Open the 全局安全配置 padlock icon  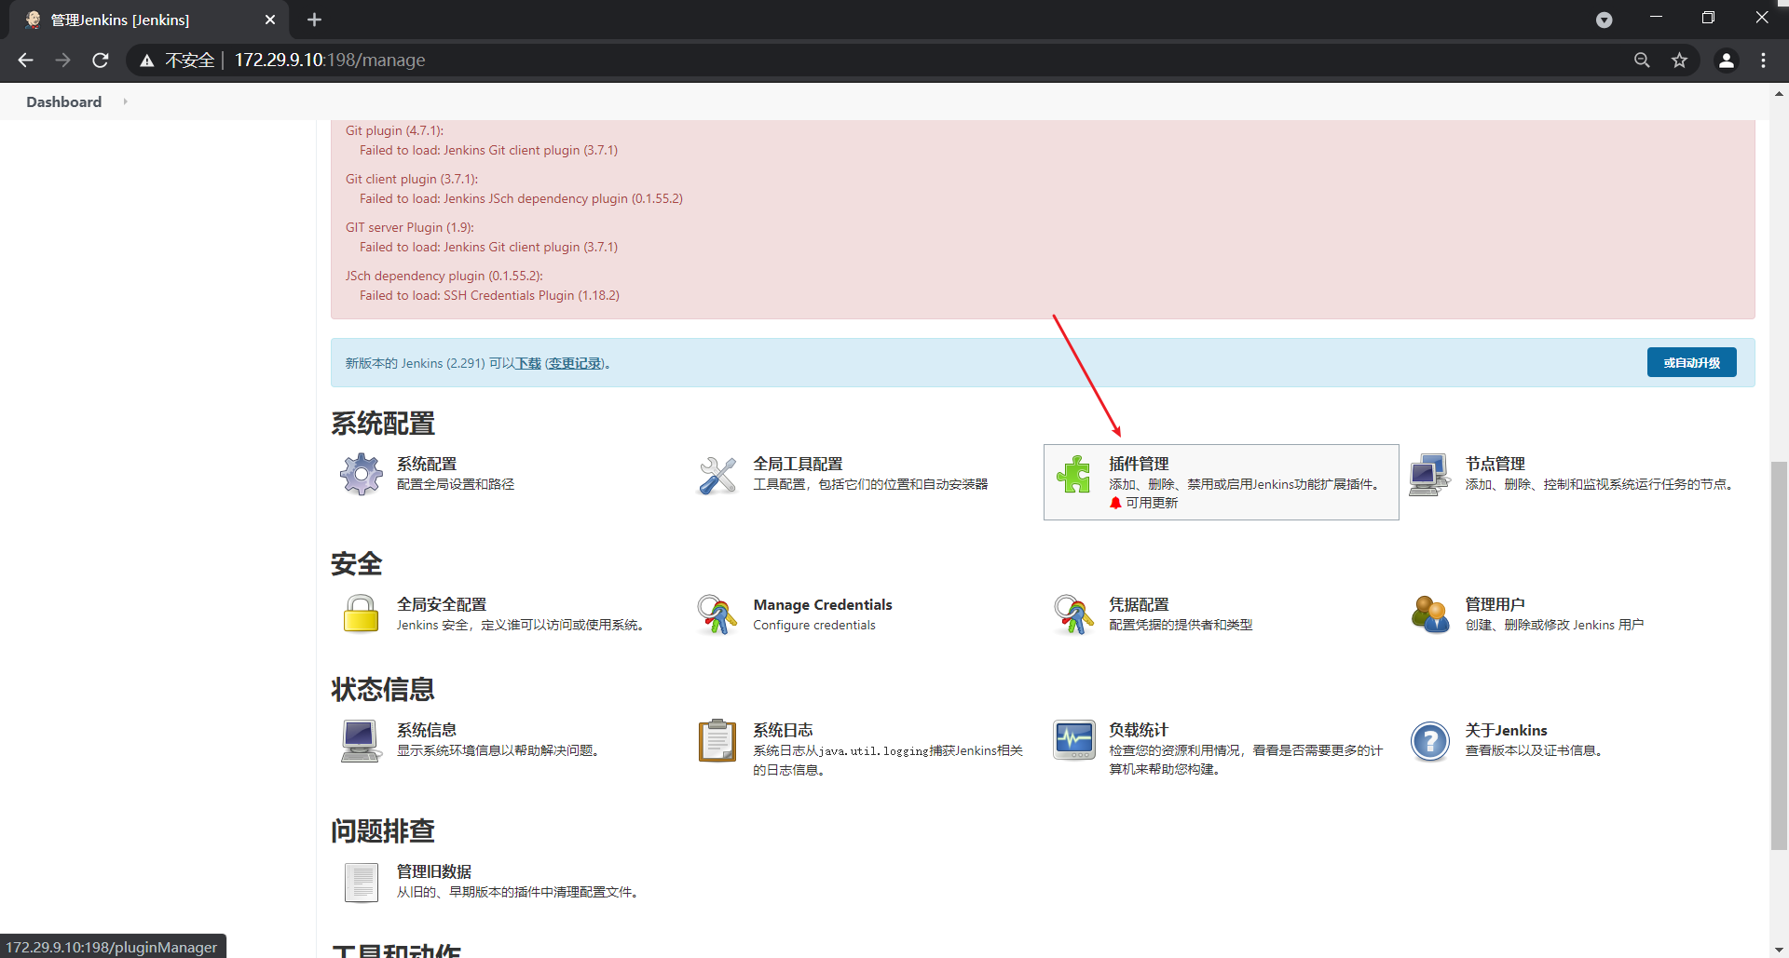[361, 614]
